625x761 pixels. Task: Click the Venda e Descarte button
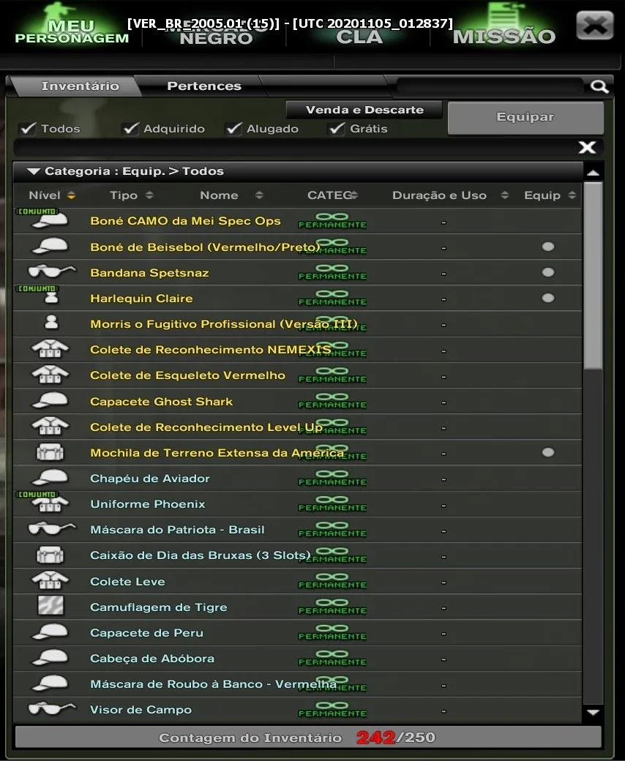tap(364, 110)
